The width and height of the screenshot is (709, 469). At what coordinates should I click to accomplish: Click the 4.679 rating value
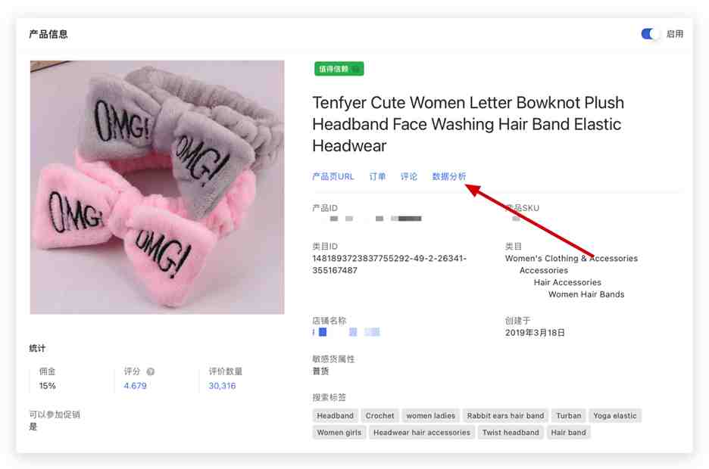click(135, 386)
